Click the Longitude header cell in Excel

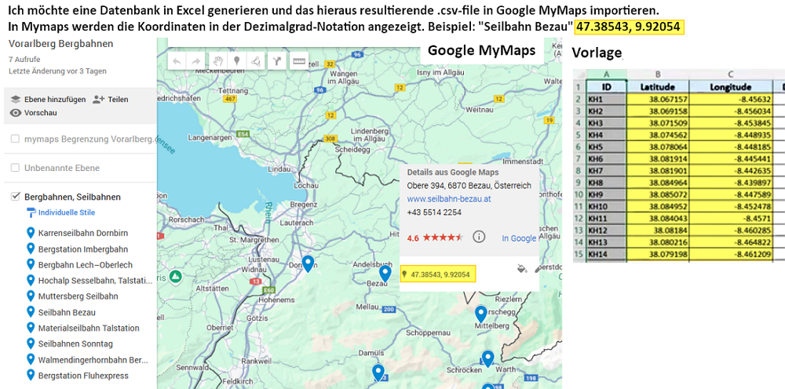(x=730, y=86)
